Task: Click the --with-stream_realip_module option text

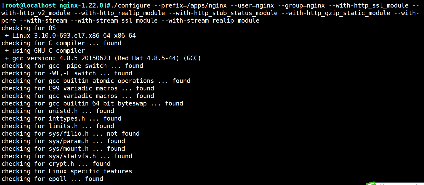Action: click(x=211, y=21)
